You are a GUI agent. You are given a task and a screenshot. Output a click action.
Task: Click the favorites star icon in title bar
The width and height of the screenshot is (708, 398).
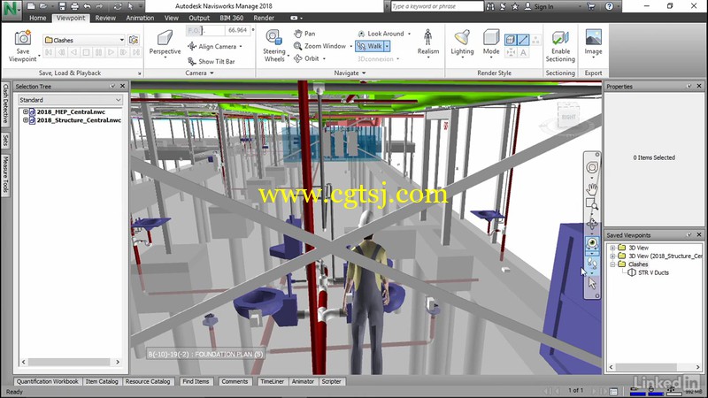click(x=515, y=6)
